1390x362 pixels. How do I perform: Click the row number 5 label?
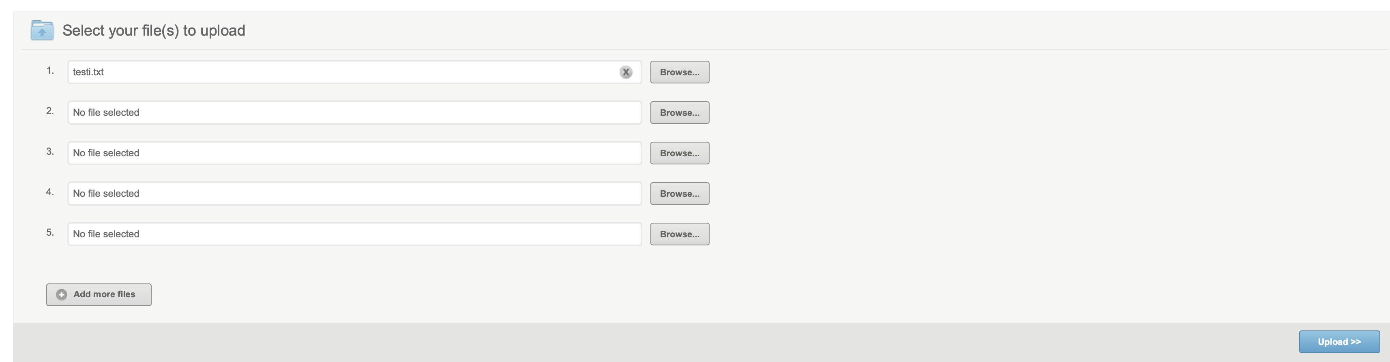[50, 232]
